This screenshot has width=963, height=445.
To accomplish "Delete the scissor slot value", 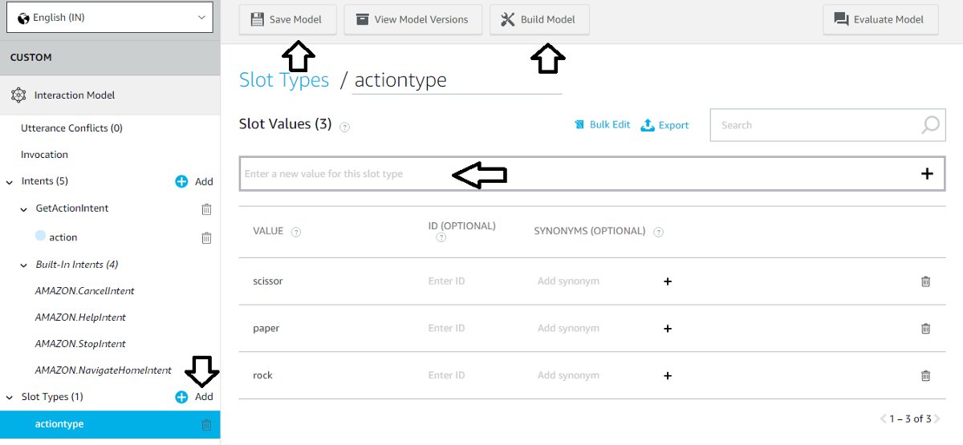I will (925, 281).
